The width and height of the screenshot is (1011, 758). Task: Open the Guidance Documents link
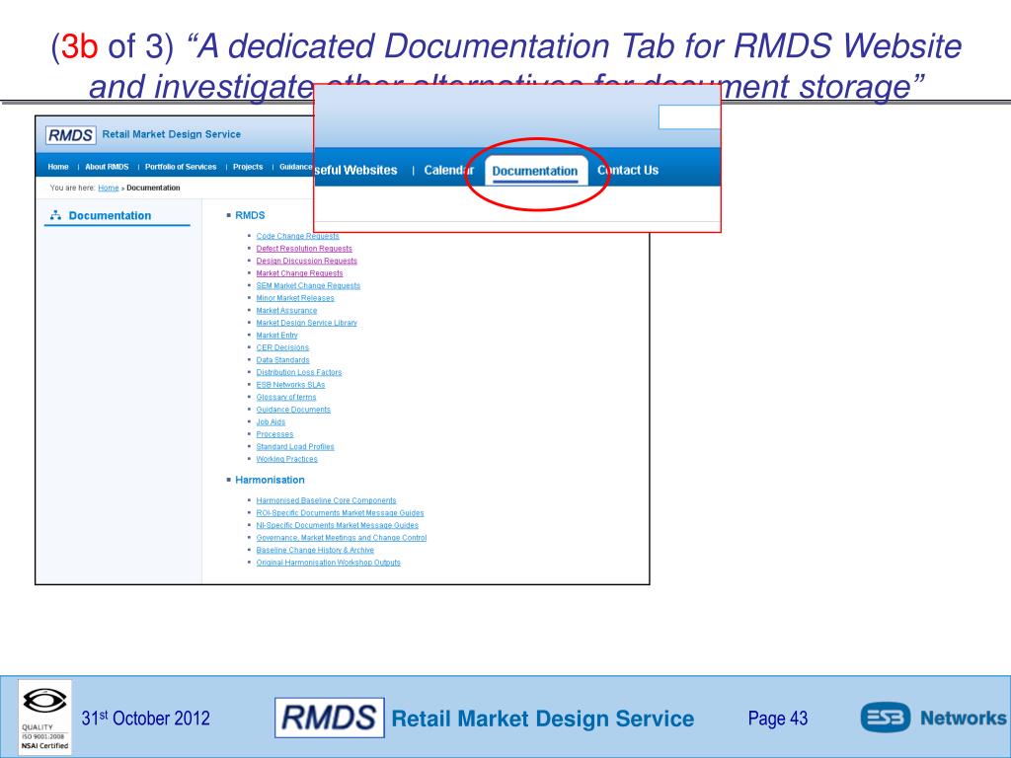pos(293,410)
